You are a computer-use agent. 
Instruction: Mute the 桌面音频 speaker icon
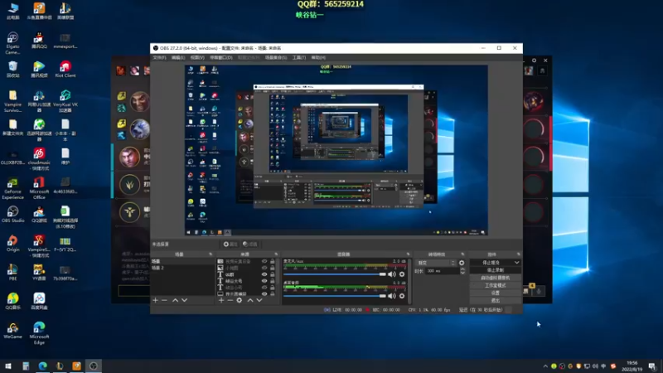coord(392,296)
